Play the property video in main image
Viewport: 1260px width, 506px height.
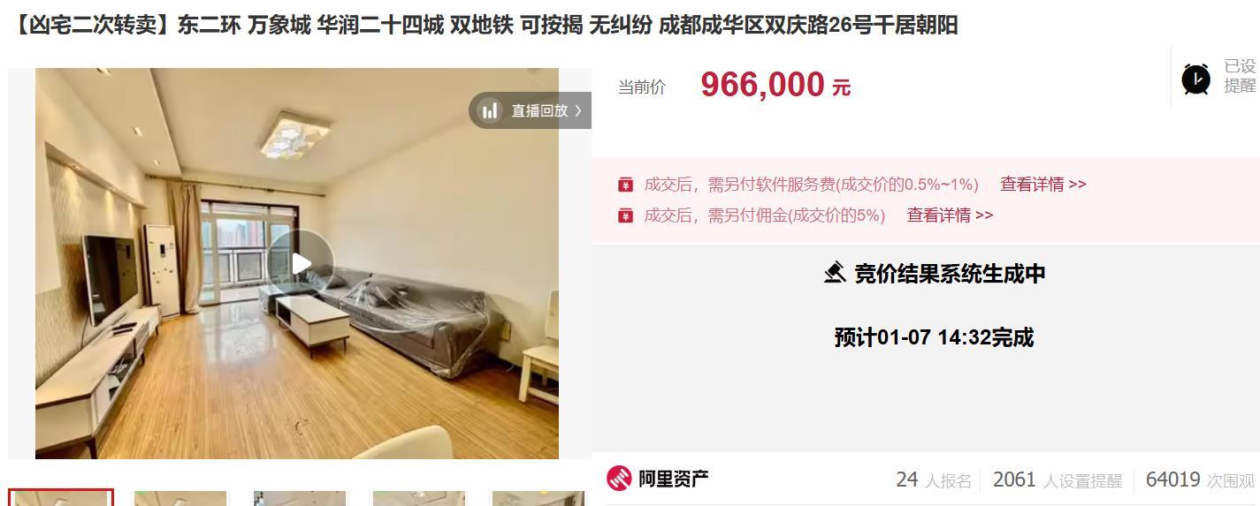click(301, 263)
